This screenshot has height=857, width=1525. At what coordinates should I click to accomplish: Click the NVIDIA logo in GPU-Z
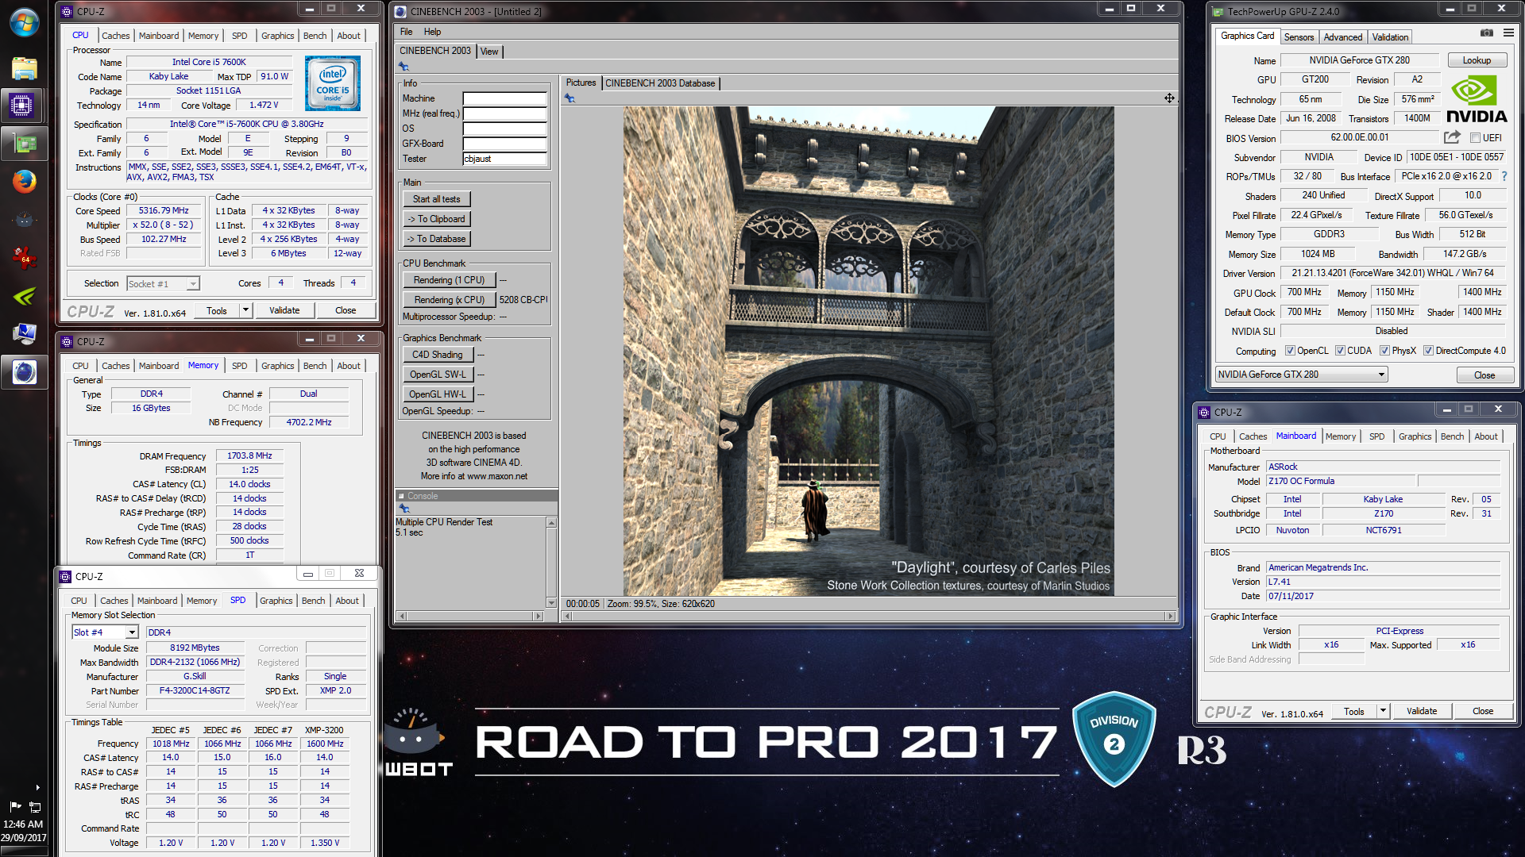click(x=1477, y=100)
